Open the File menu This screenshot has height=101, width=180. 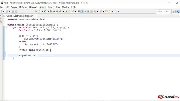2,7
